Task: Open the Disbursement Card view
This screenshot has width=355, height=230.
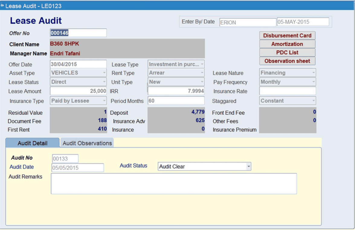Action: tap(287, 35)
